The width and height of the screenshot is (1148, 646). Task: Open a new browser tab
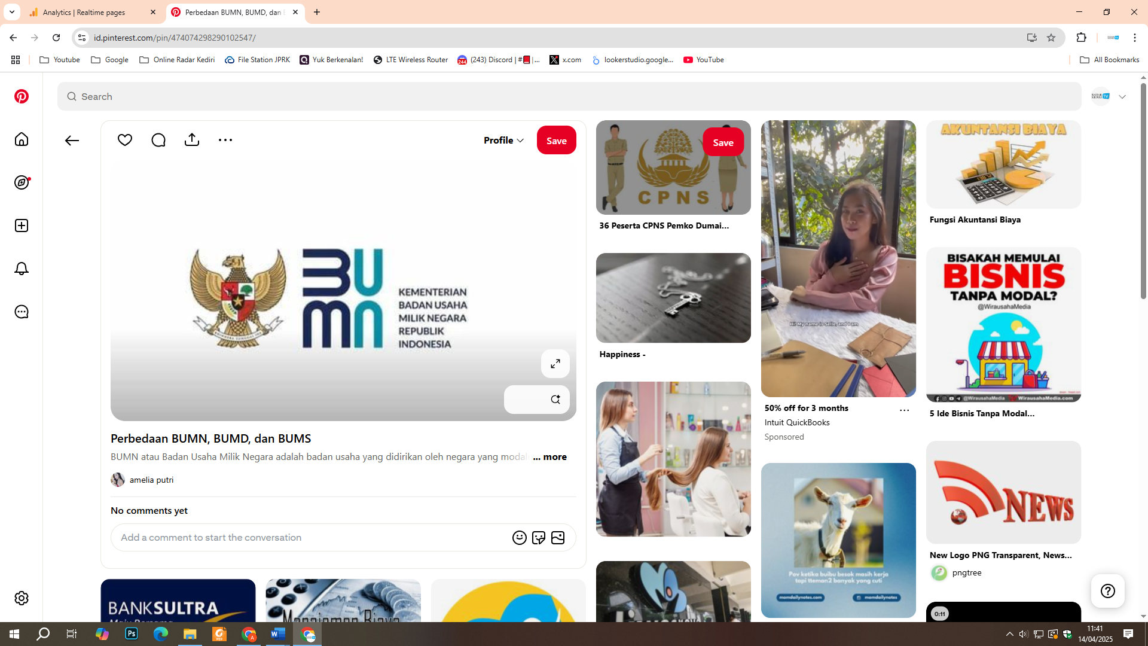click(317, 12)
